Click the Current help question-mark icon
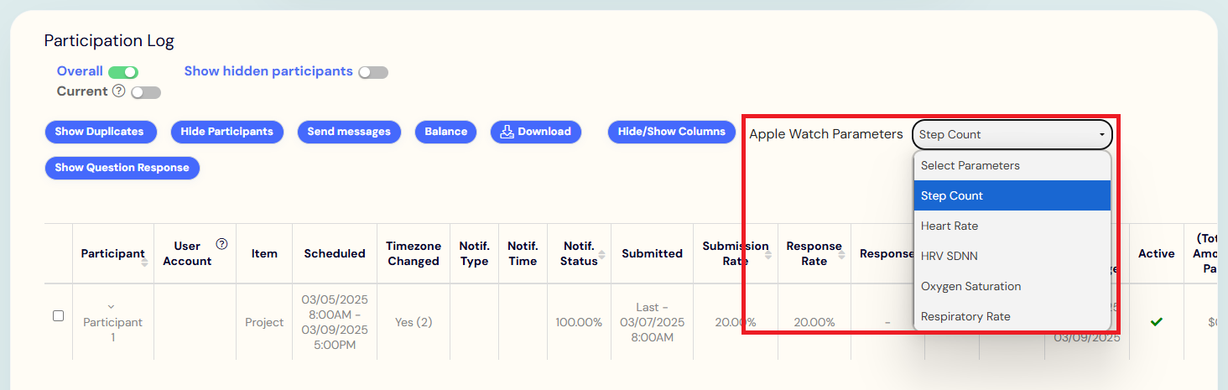Screen dimensions: 1228x390 [x=118, y=91]
